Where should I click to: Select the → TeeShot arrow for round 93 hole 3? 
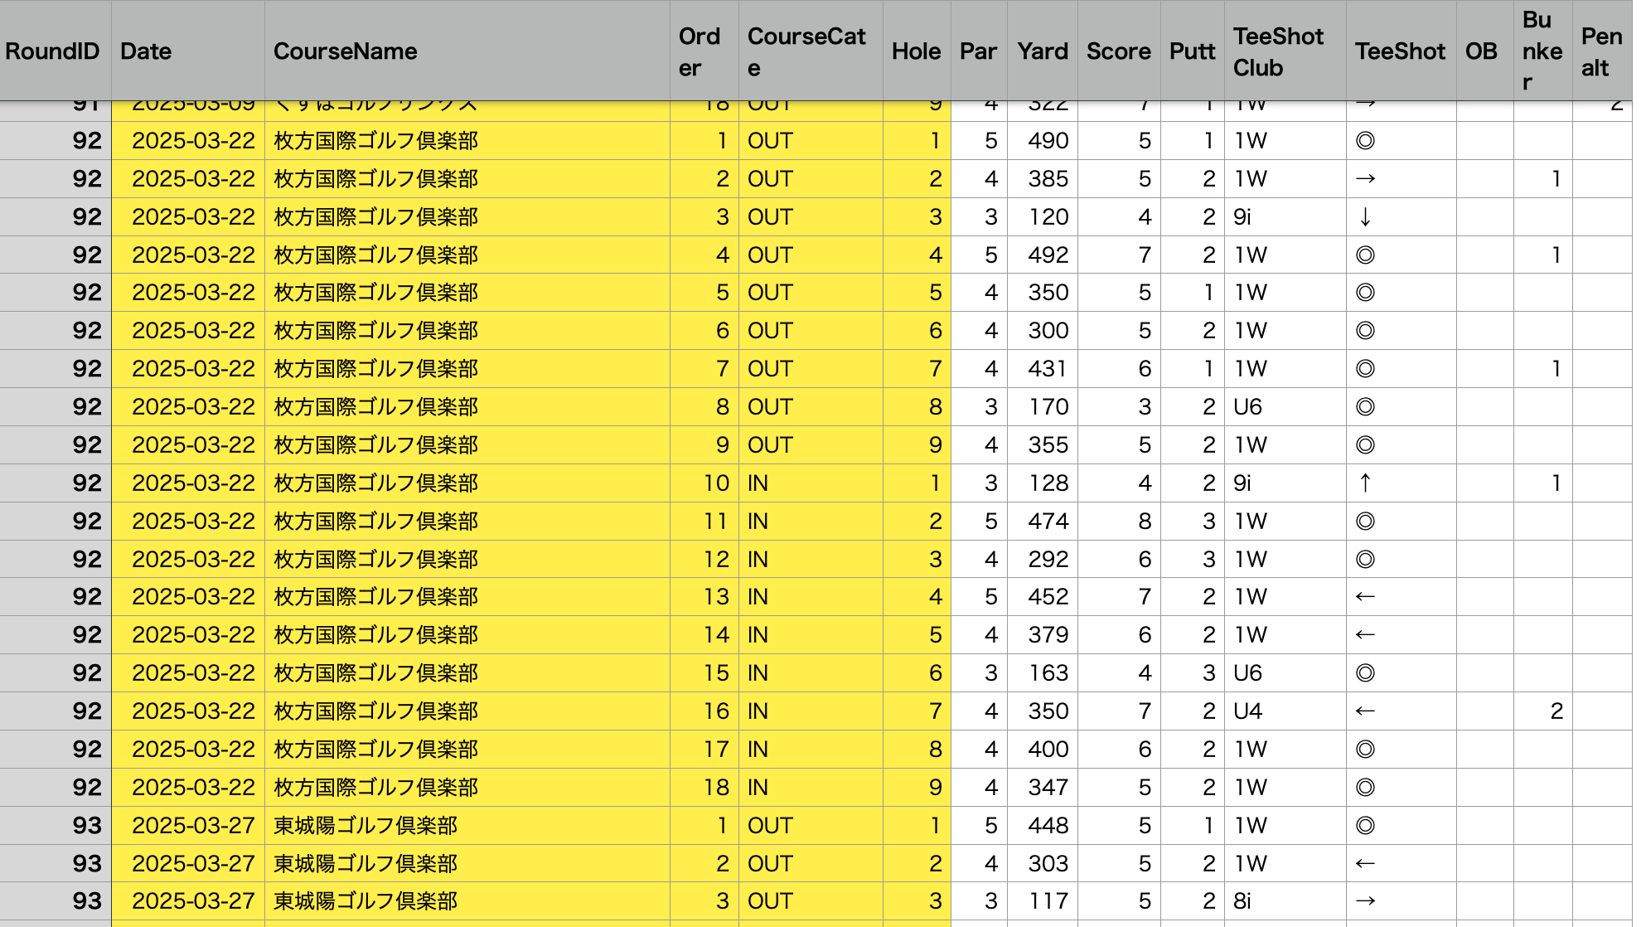pyautogui.click(x=1366, y=900)
